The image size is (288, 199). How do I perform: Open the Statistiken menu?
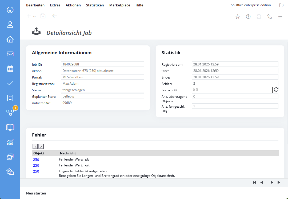tap(95, 5)
